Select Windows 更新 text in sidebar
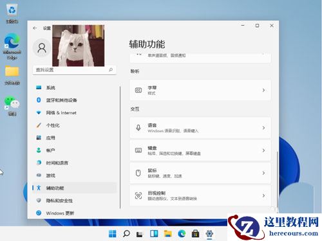The image size is (322, 241). coord(60,213)
